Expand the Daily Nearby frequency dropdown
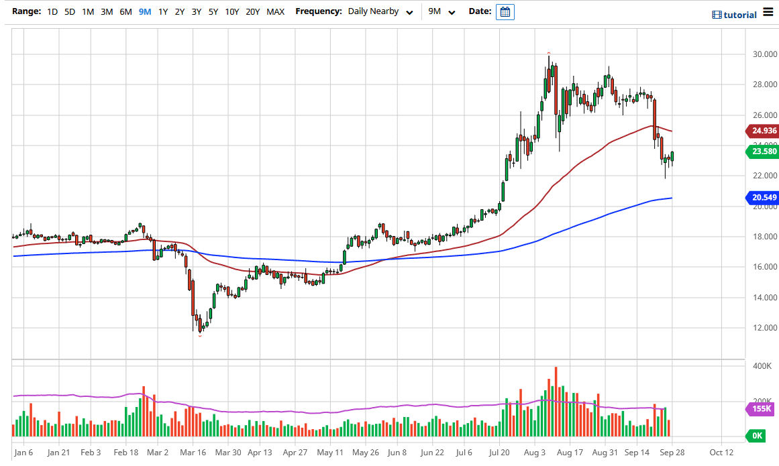Viewport: 779px width, 466px height. point(380,11)
